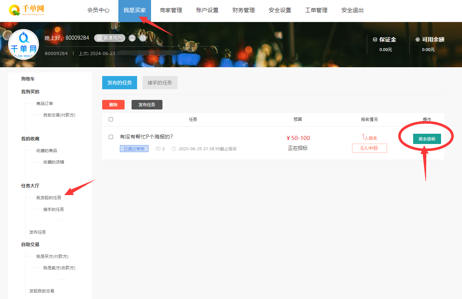Click the 可用余额 0.00元 amount
462x299 pixels.
(428, 50)
